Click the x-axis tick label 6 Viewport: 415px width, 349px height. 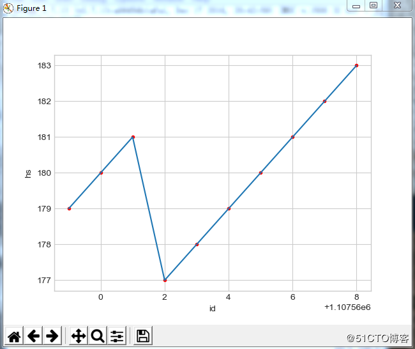point(292,297)
